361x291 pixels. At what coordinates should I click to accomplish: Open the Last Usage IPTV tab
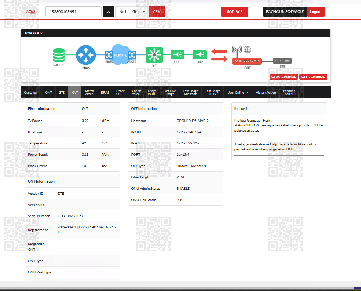tap(213, 92)
